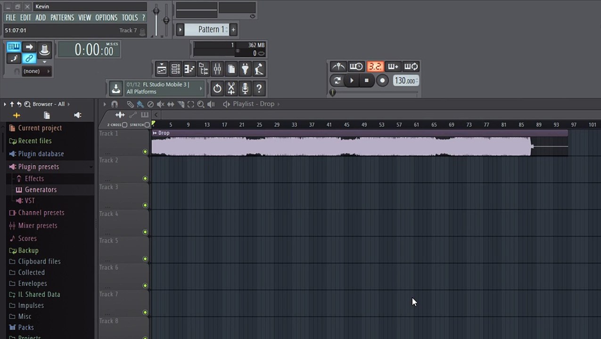Toggle loop recording button
The image size is (601, 339).
click(411, 66)
